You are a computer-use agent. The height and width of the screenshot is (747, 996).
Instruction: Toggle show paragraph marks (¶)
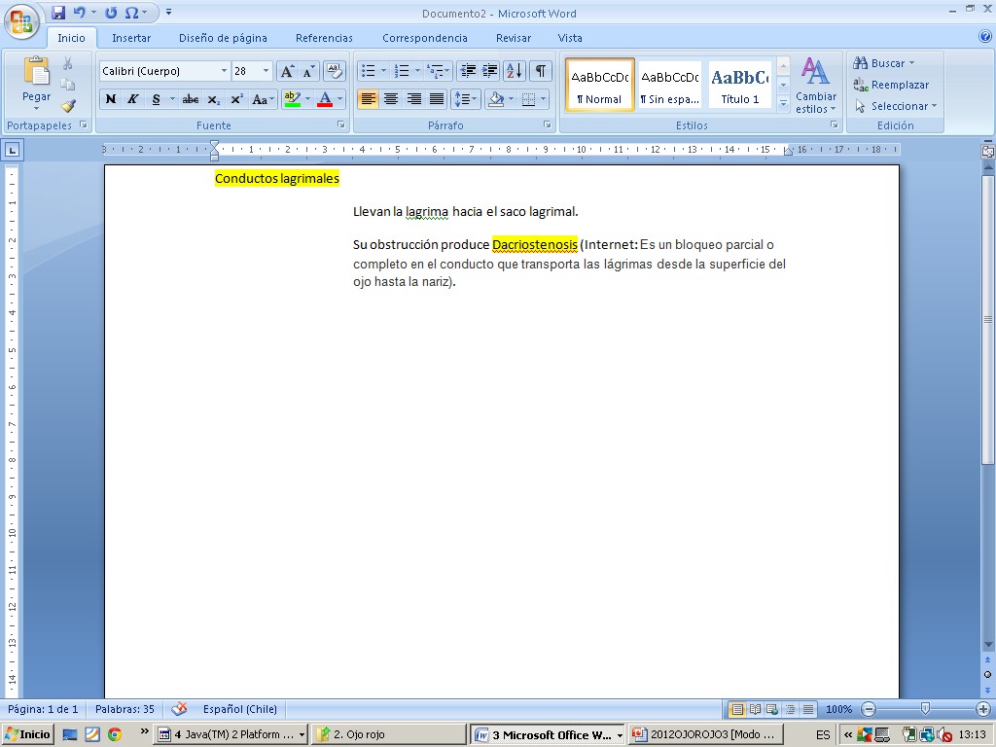click(540, 71)
